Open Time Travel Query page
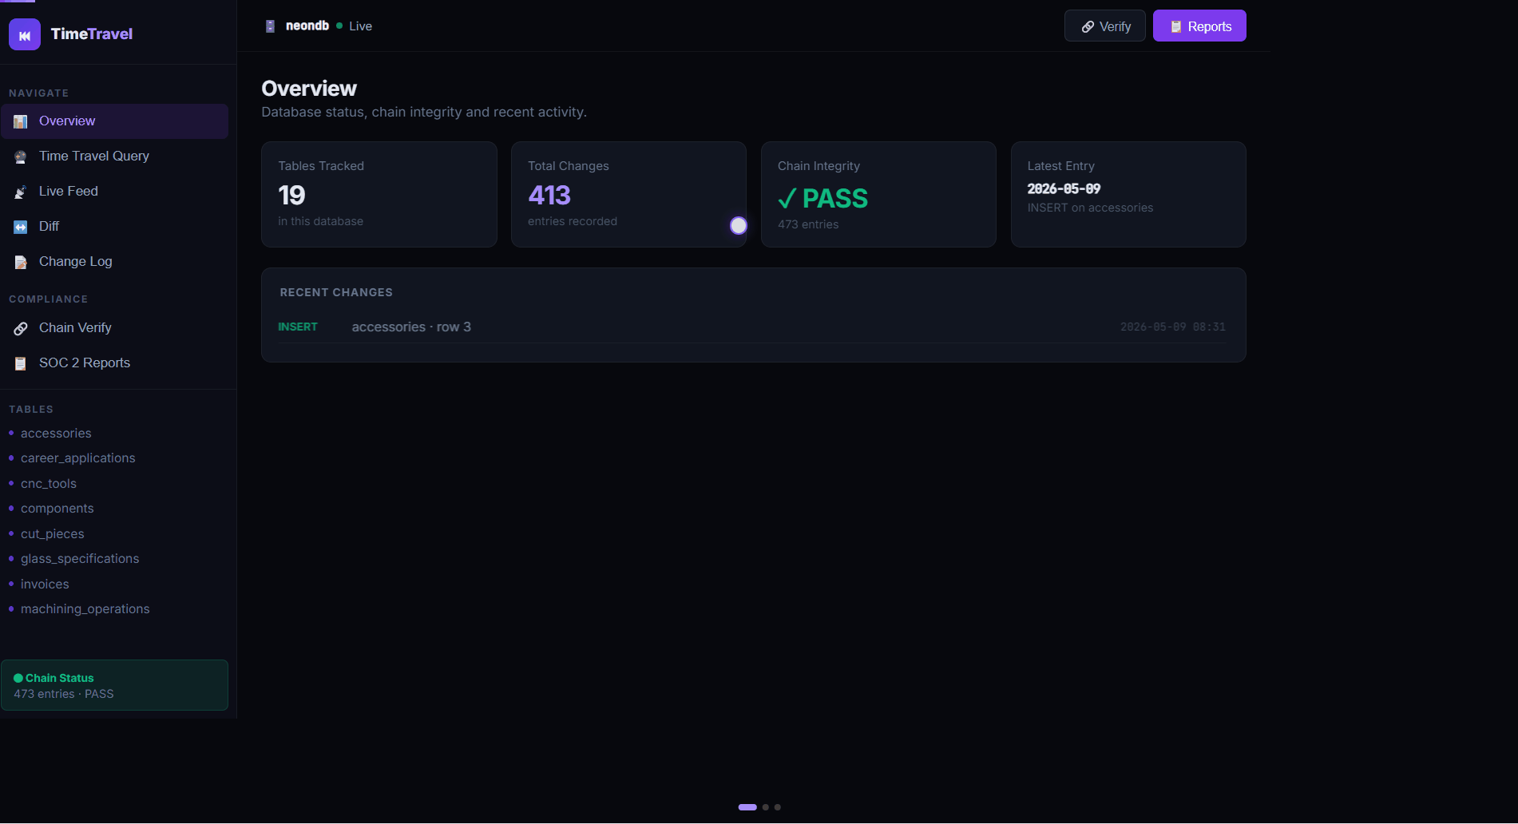 point(114,156)
